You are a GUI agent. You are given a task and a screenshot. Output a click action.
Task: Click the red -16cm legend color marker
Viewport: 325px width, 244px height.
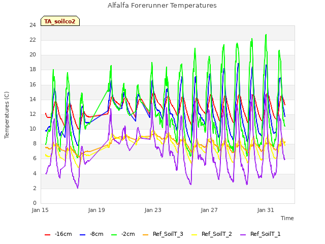pyautogui.click(x=47, y=235)
